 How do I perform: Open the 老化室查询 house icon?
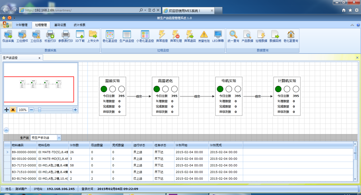point(291,36)
